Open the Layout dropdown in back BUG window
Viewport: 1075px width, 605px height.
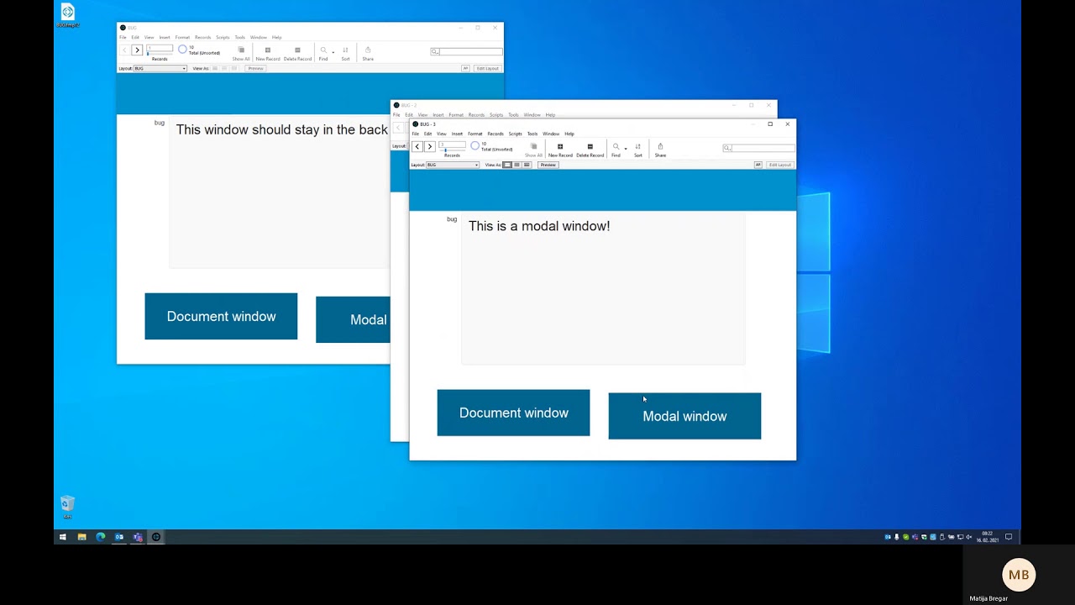pyautogui.click(x=160, y=69)
